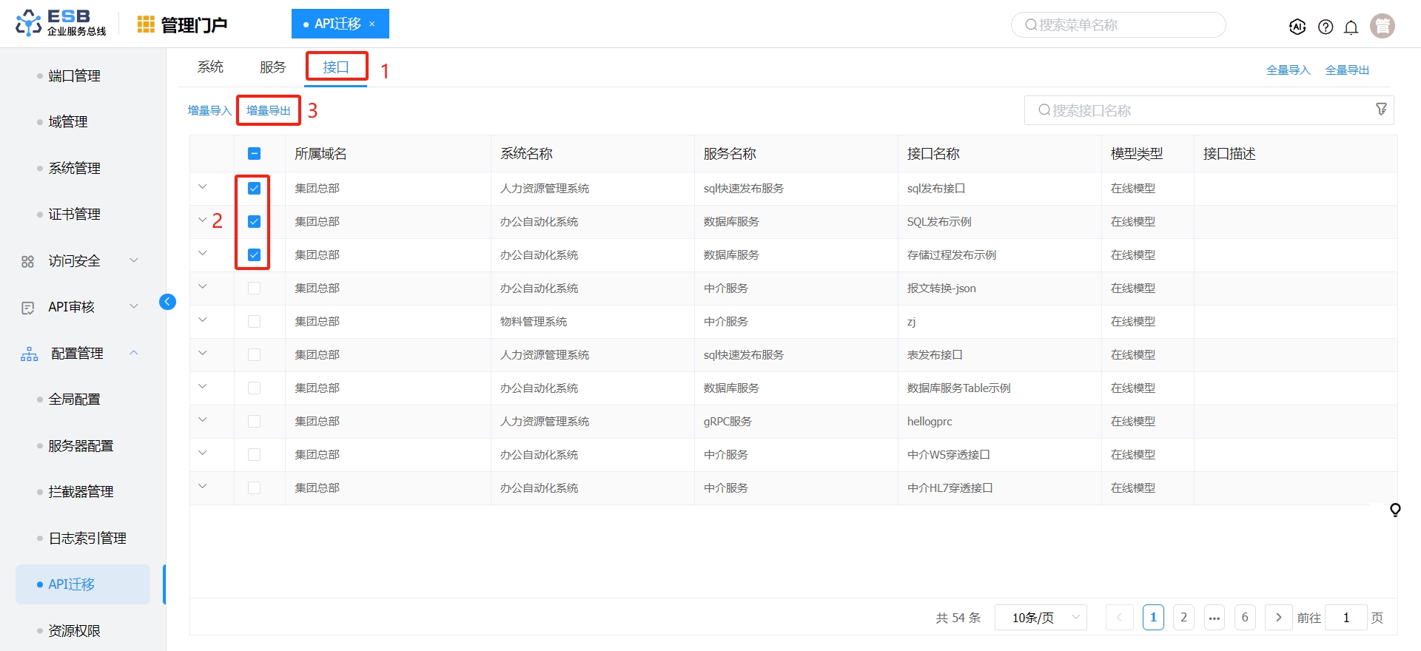This screenshot has width=1421, height=651.
Task: Expand the hellogprc row details
Action: coord(202,420)
